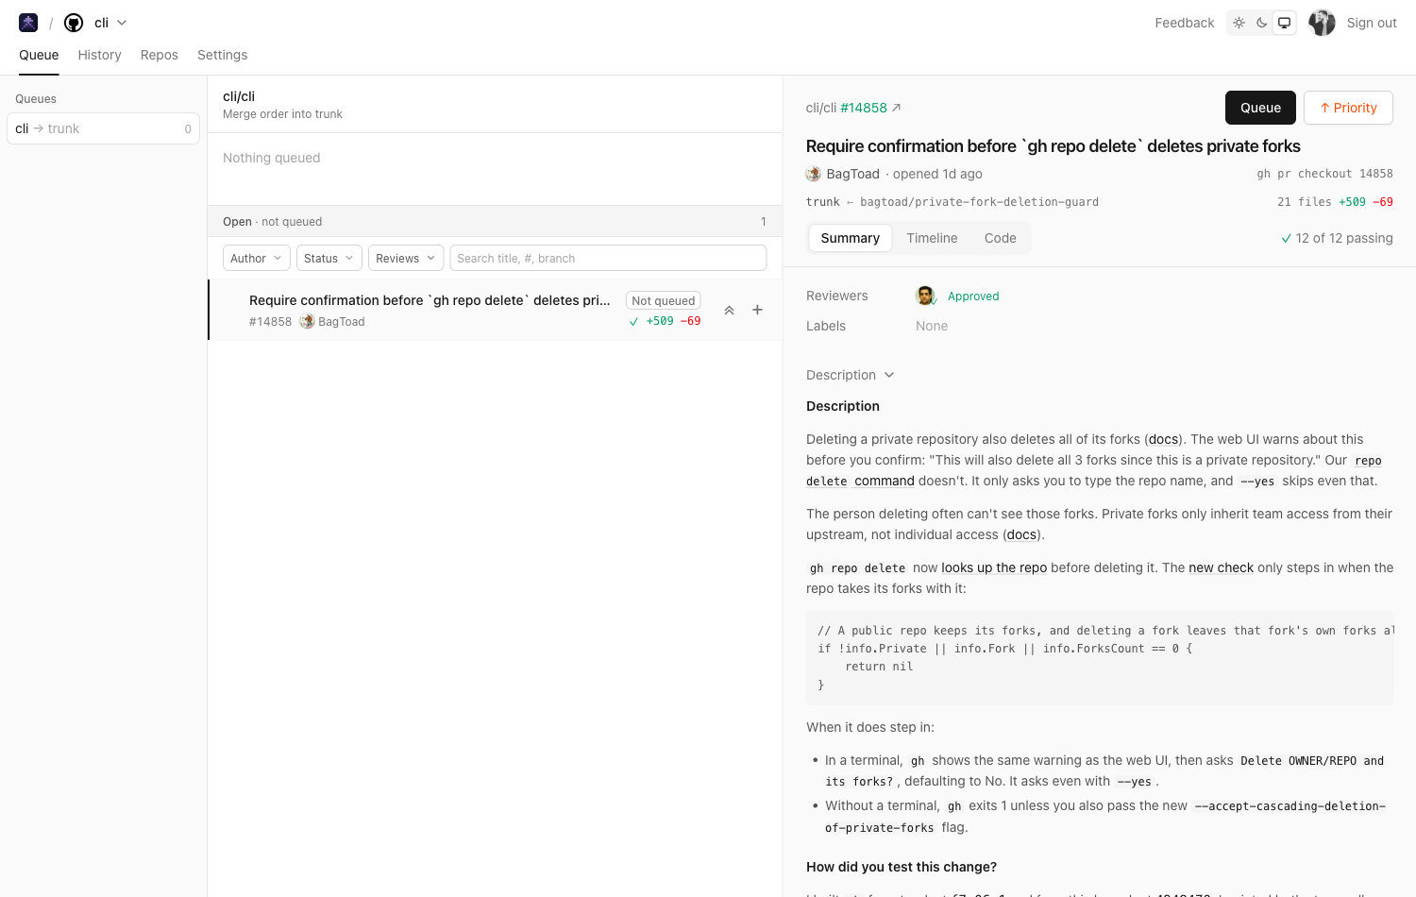The height and width of the screenshot is (897, 1416).
Task: Switch to light theme sun icon
Action: point(1239,23)
